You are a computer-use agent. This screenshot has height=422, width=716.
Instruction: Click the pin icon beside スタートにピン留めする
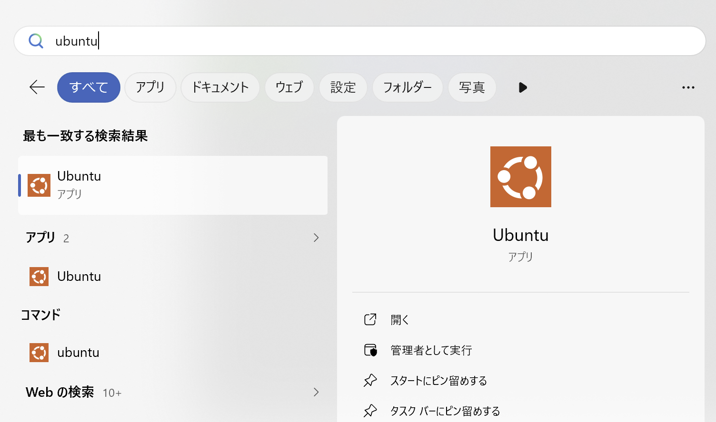pyautogui.click(x=370, y=381)
